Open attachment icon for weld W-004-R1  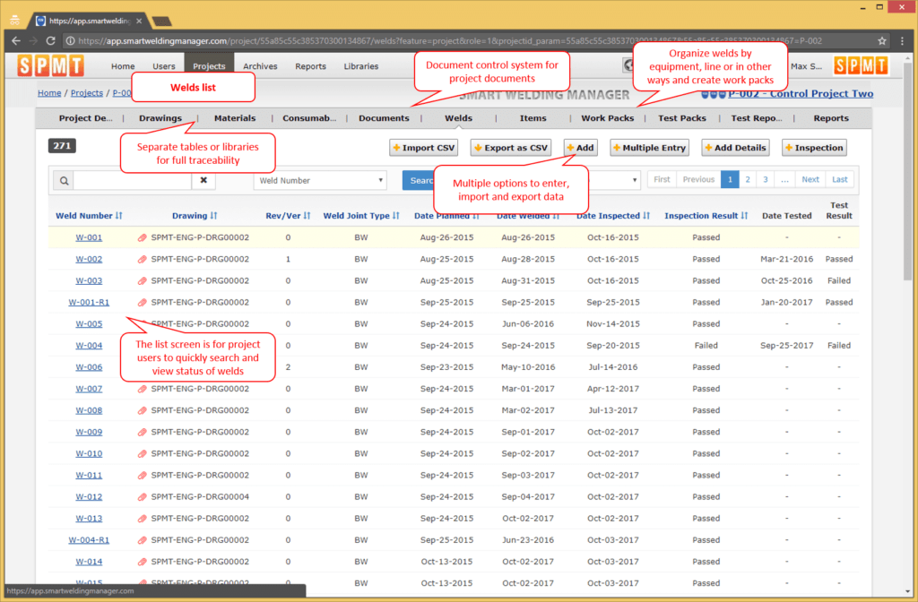click(143, 540)
